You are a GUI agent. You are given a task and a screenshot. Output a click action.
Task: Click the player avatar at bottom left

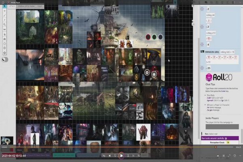tap(7, 141)
